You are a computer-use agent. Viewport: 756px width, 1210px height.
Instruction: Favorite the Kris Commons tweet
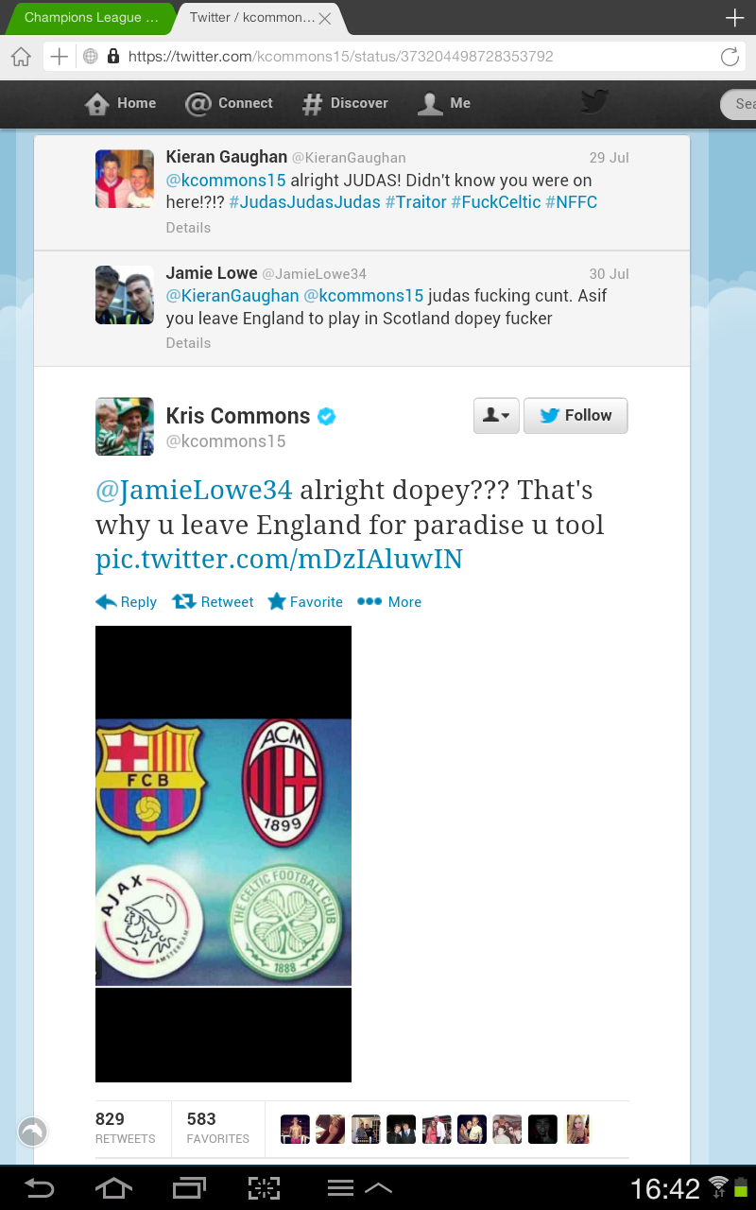click(305, 602)
